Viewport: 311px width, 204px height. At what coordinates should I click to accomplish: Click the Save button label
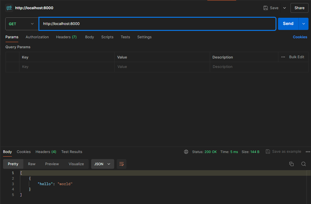(x=274, y=8)
